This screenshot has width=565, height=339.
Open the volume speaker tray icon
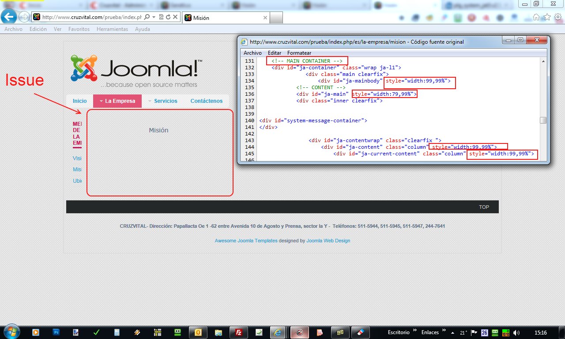[516, 332]
